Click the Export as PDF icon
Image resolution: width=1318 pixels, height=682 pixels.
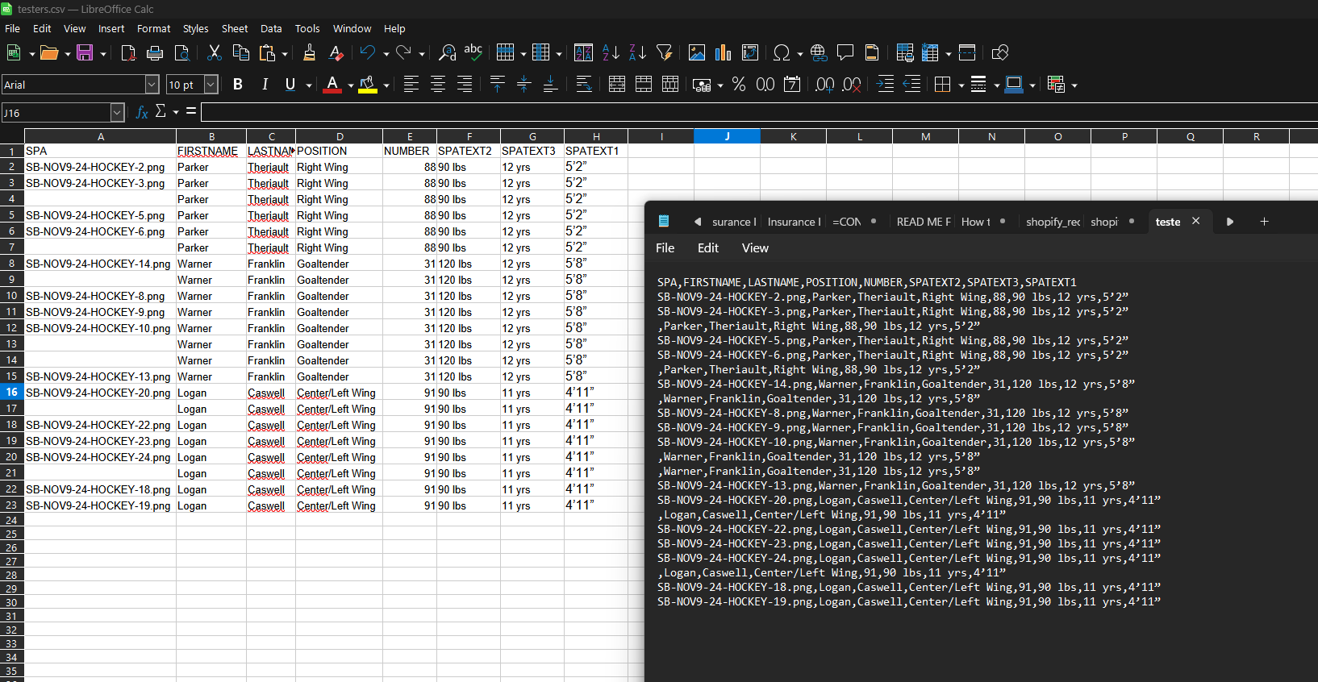point(128,53)
